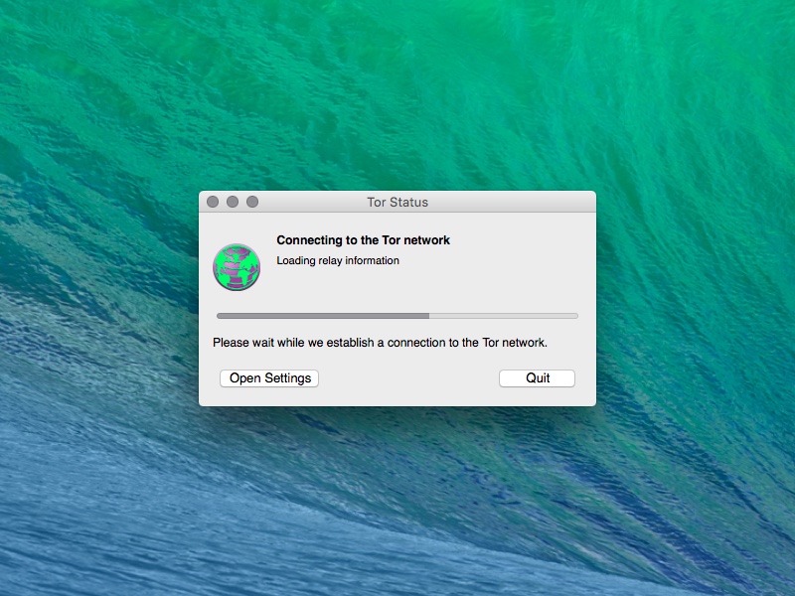
Task: Select the "Loading relay information" status text
Action: (338, 261)
